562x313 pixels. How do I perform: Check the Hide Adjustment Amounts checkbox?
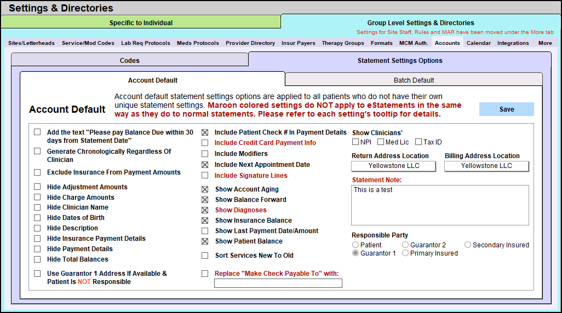pyautogui.click(x=37, y=187)
